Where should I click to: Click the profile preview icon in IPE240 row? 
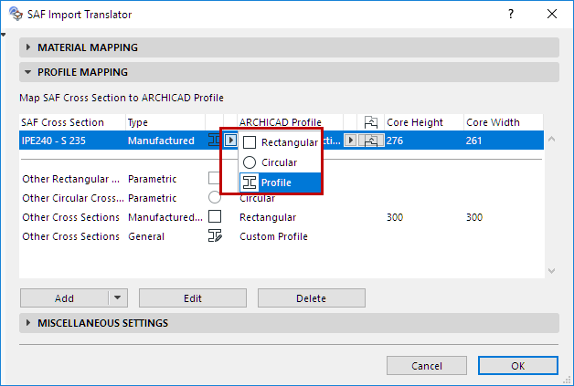(x=371, y=141)
